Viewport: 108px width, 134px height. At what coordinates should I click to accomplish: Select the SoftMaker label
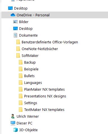pyautogui.click(x=30, y=56)
